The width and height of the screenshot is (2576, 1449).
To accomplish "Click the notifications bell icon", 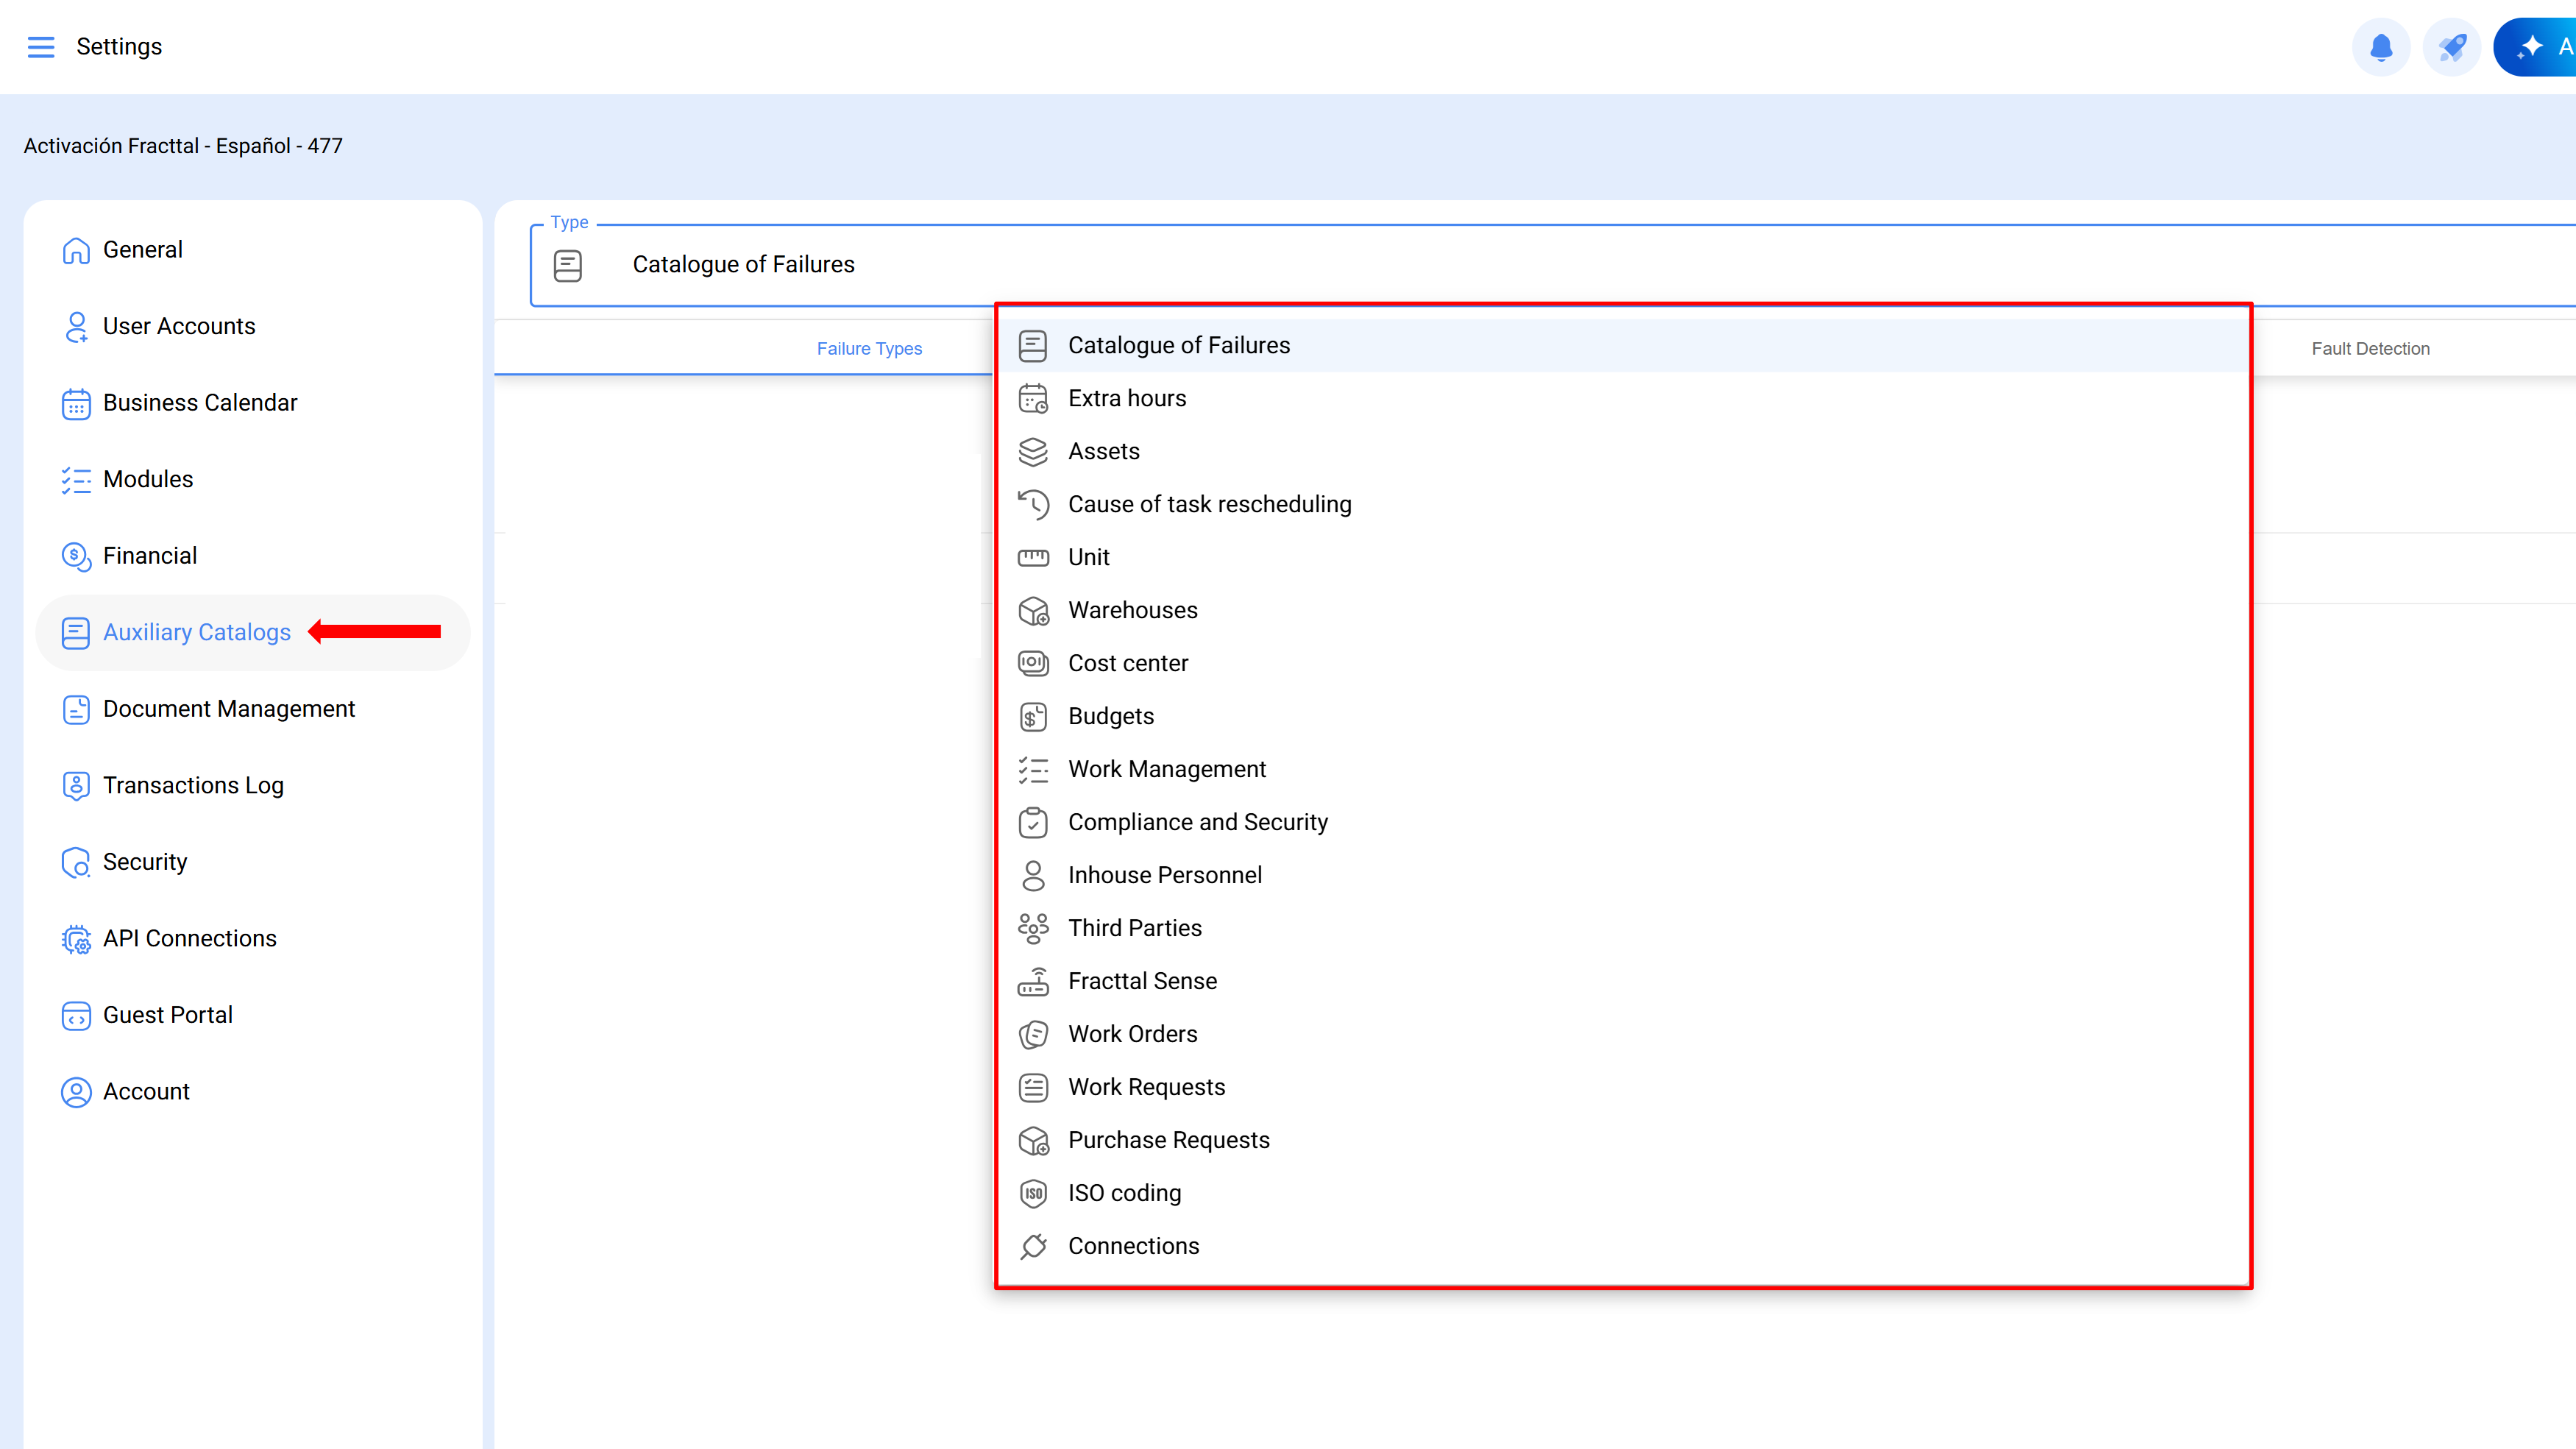I will 2381,47.
